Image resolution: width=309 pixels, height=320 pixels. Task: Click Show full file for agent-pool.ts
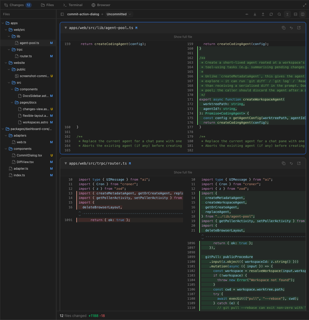(x=183, y=37)
